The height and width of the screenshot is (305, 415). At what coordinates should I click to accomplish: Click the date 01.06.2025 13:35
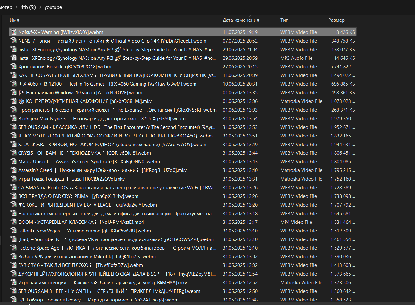tap(240, 92)
